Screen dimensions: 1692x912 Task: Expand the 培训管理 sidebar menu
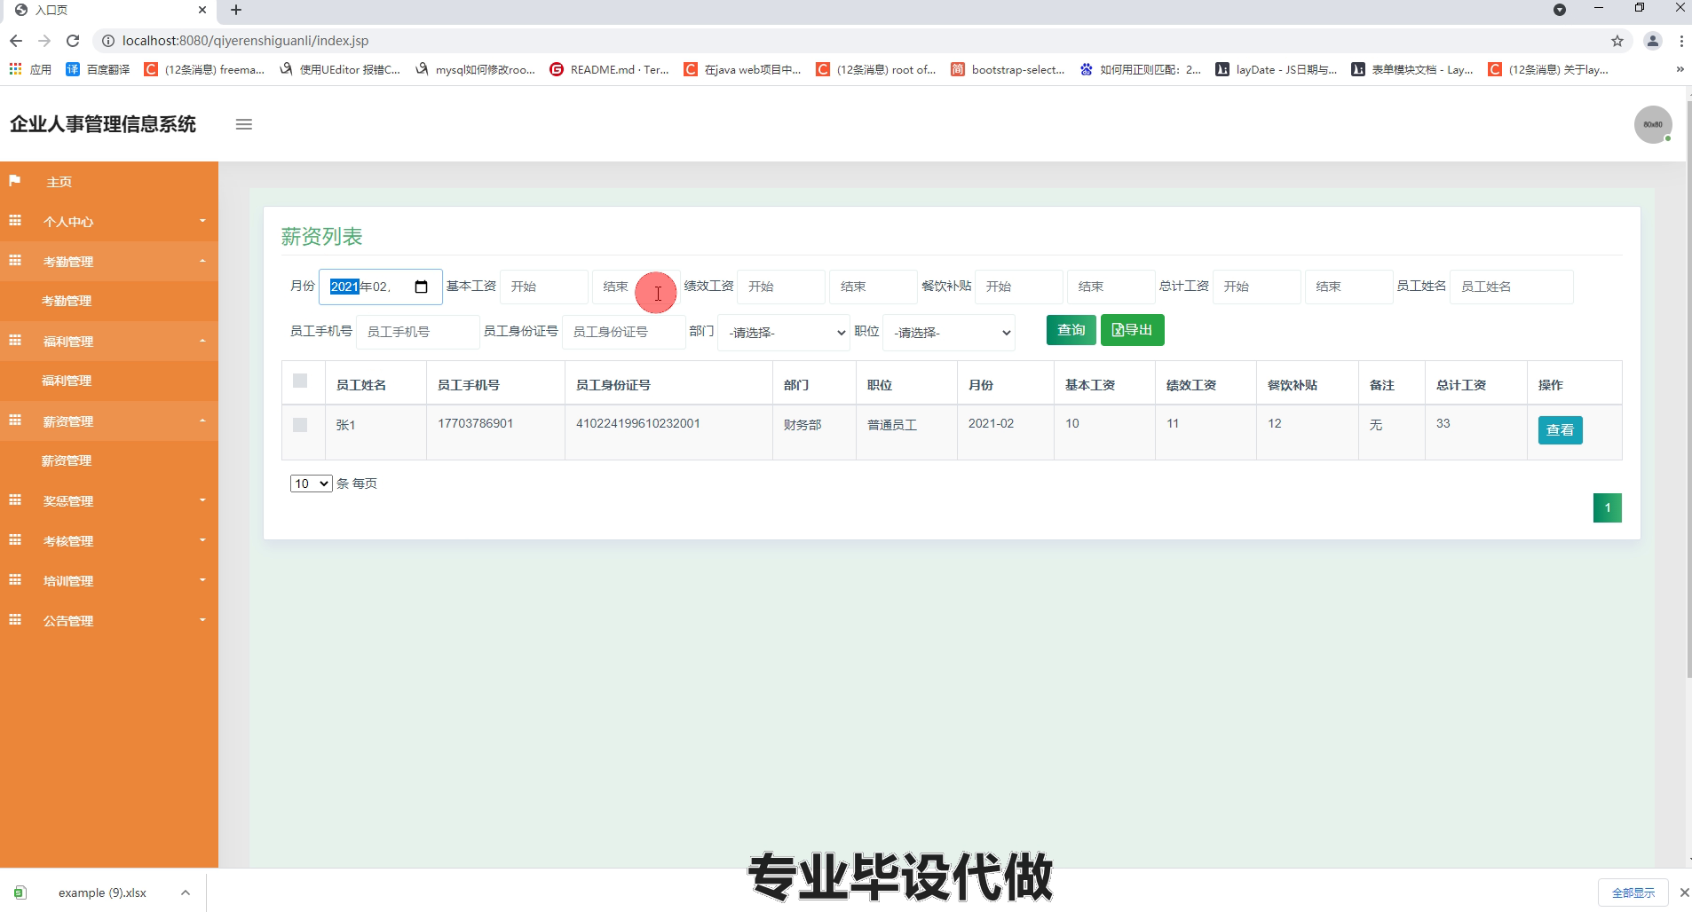[x=109, y=580]
